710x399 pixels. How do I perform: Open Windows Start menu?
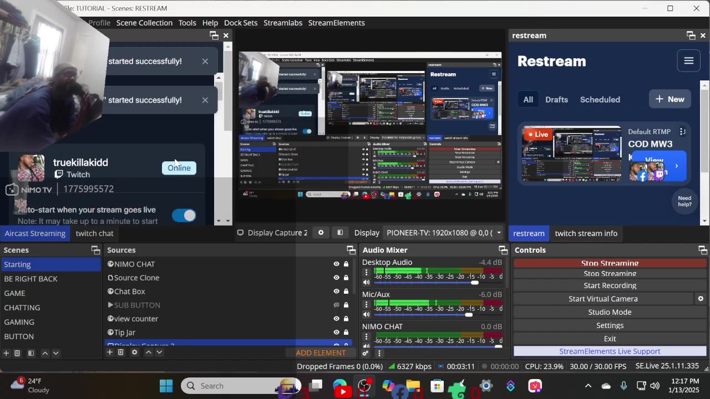coord(166,386)
